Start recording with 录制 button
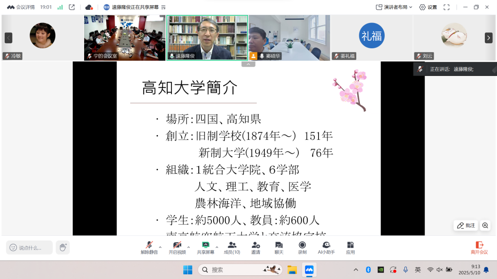Screen dimensions: 497x279 click(302, 247)
